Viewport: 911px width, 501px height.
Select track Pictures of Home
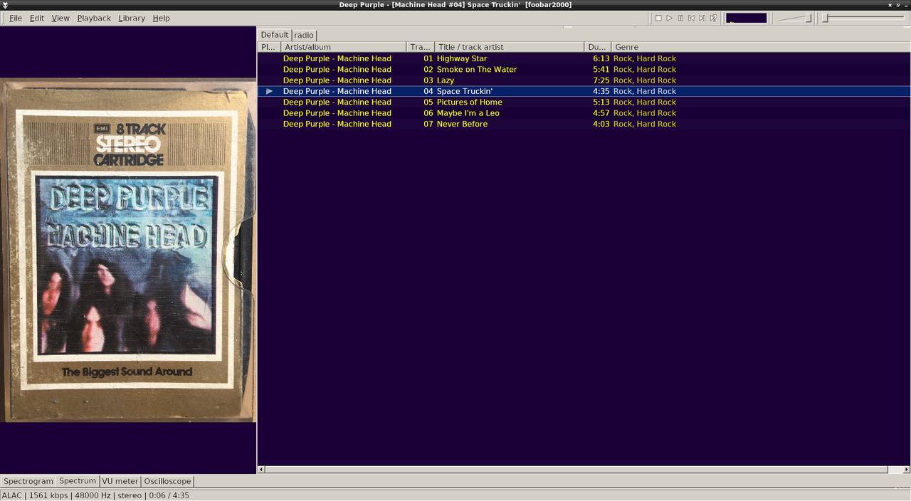click(x=584, y=102)
